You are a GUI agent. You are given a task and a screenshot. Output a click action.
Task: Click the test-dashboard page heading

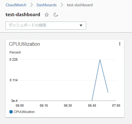23,15
